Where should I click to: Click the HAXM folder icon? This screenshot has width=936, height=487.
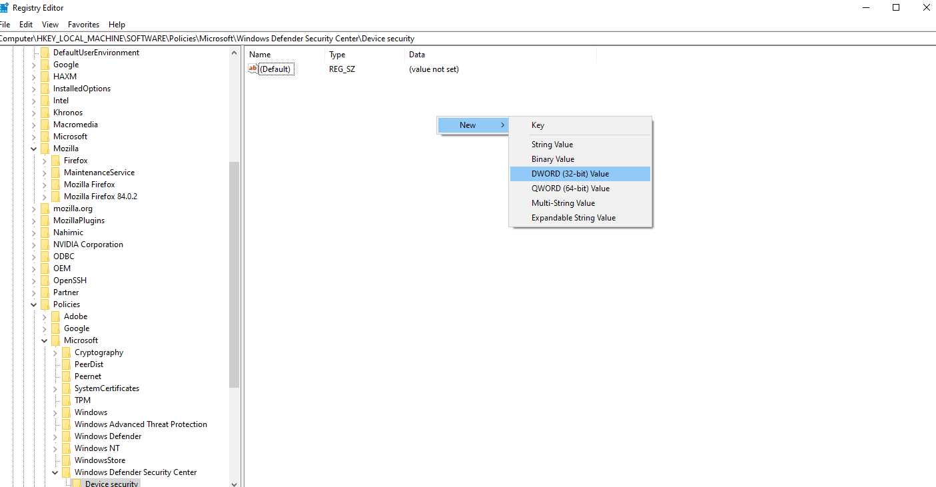45,77
